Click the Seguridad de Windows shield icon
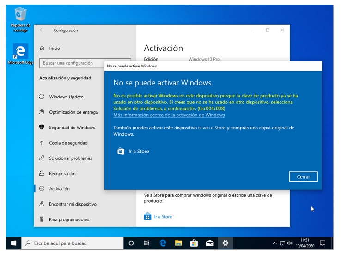341x255 pixels. [42, 127]
